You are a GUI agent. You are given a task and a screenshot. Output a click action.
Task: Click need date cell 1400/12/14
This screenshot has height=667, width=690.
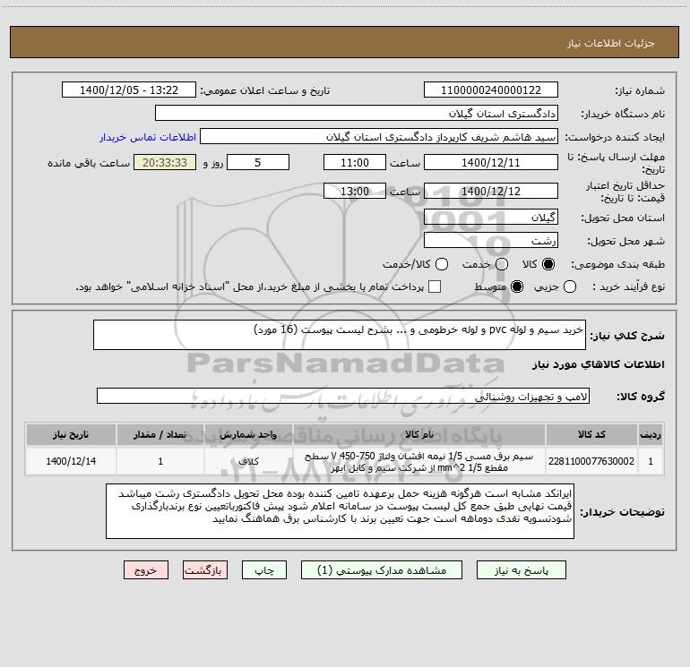pyautogui.click(x=71, y=461)
